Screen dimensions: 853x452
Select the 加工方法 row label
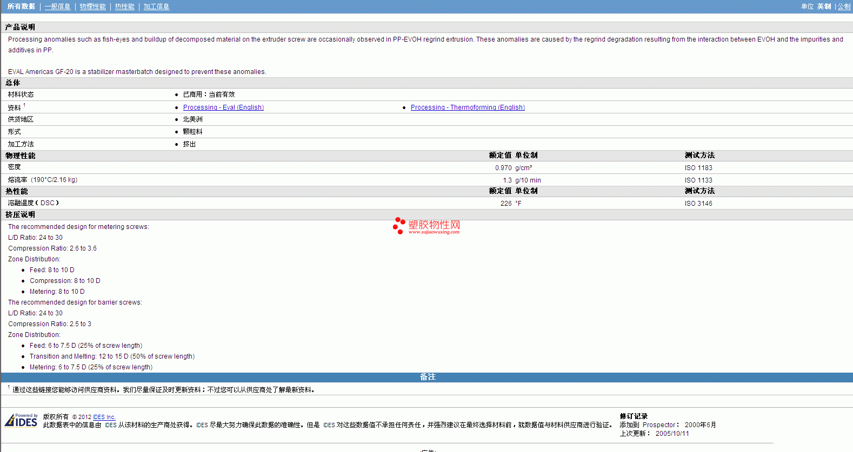[21, 144]
